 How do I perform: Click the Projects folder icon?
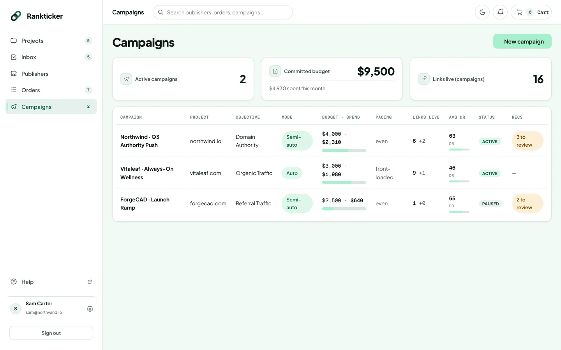click(14, 40)
